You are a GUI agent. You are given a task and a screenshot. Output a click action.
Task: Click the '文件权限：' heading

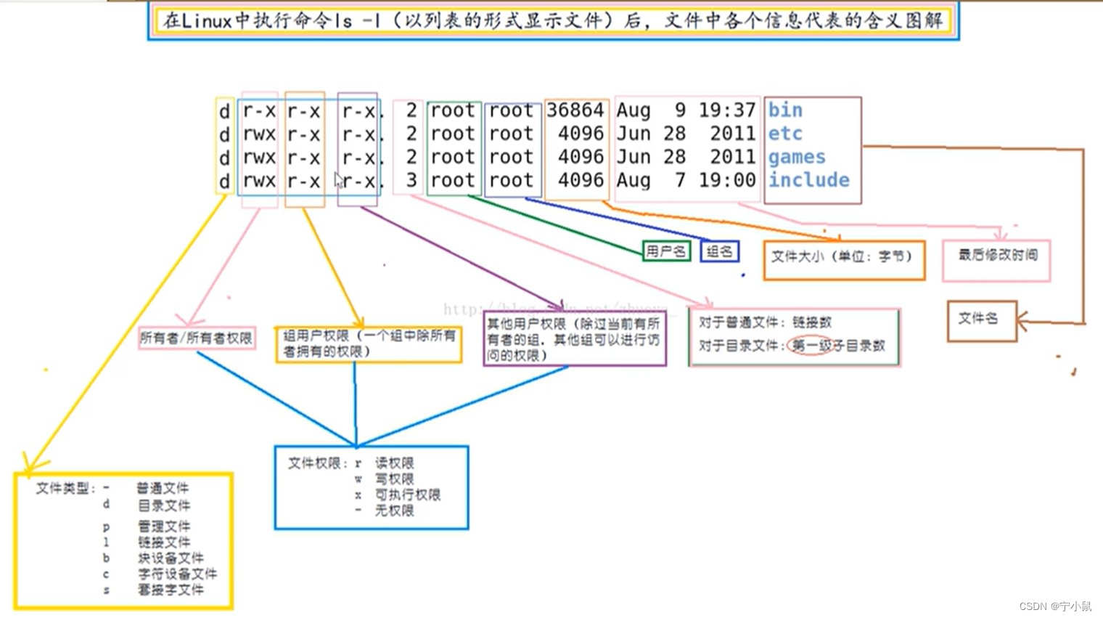(x=319, y=463)
